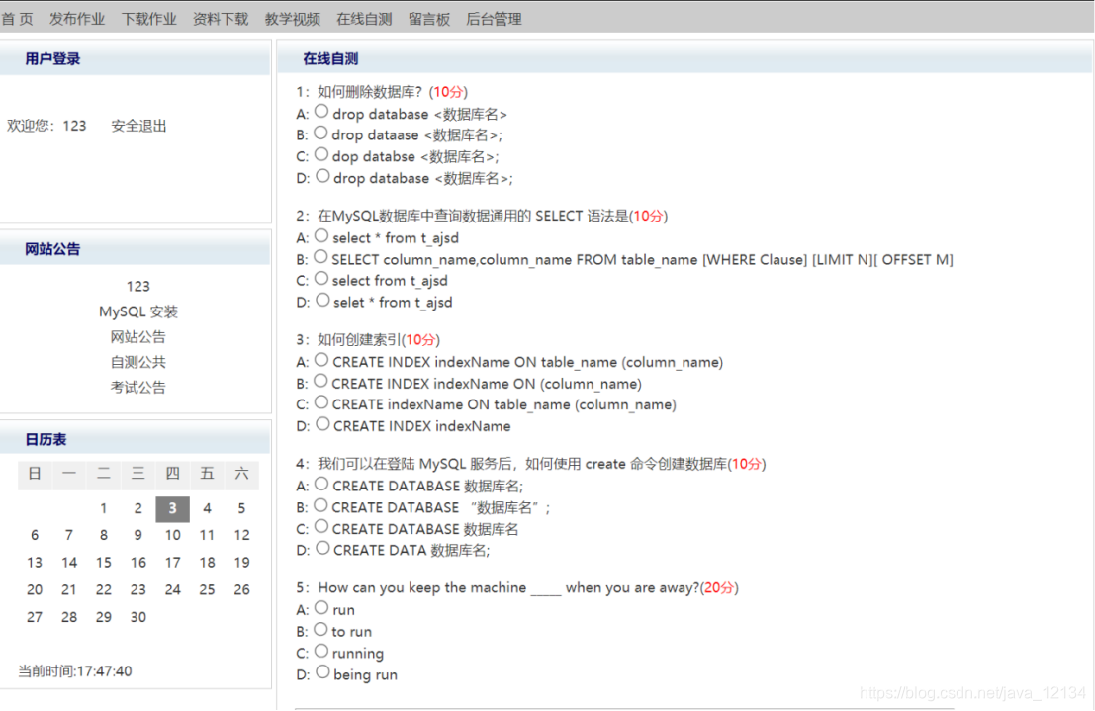Pick question 4 option C without semicolon
The width and height of the screenshot is (1095, 711).
321,527
